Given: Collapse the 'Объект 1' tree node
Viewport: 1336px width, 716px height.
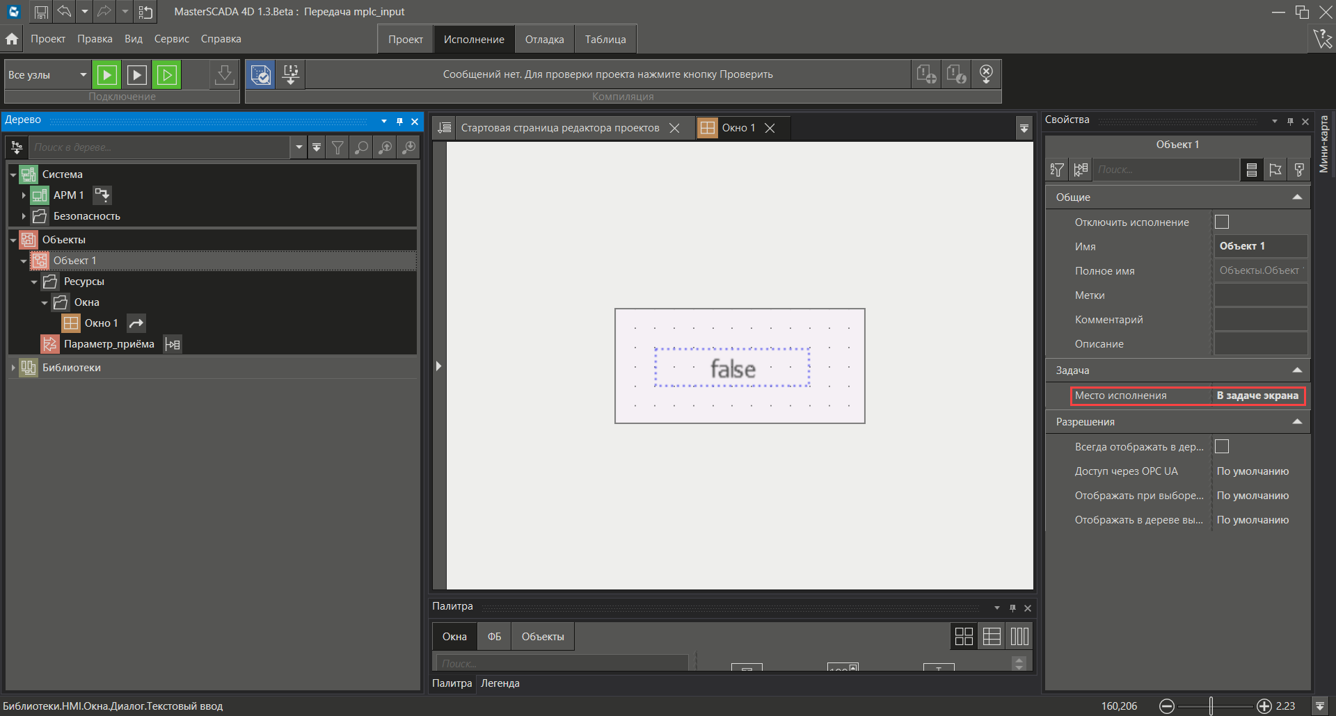Looking at the screenshot, I should (x=24, y=261).
